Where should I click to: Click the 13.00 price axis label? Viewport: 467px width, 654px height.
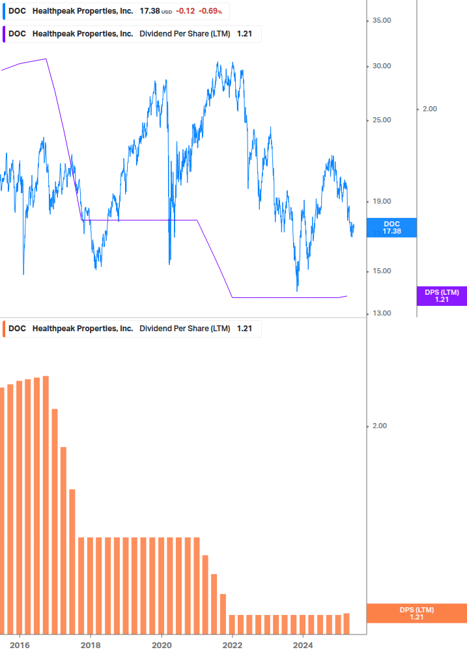coord(382,313)
